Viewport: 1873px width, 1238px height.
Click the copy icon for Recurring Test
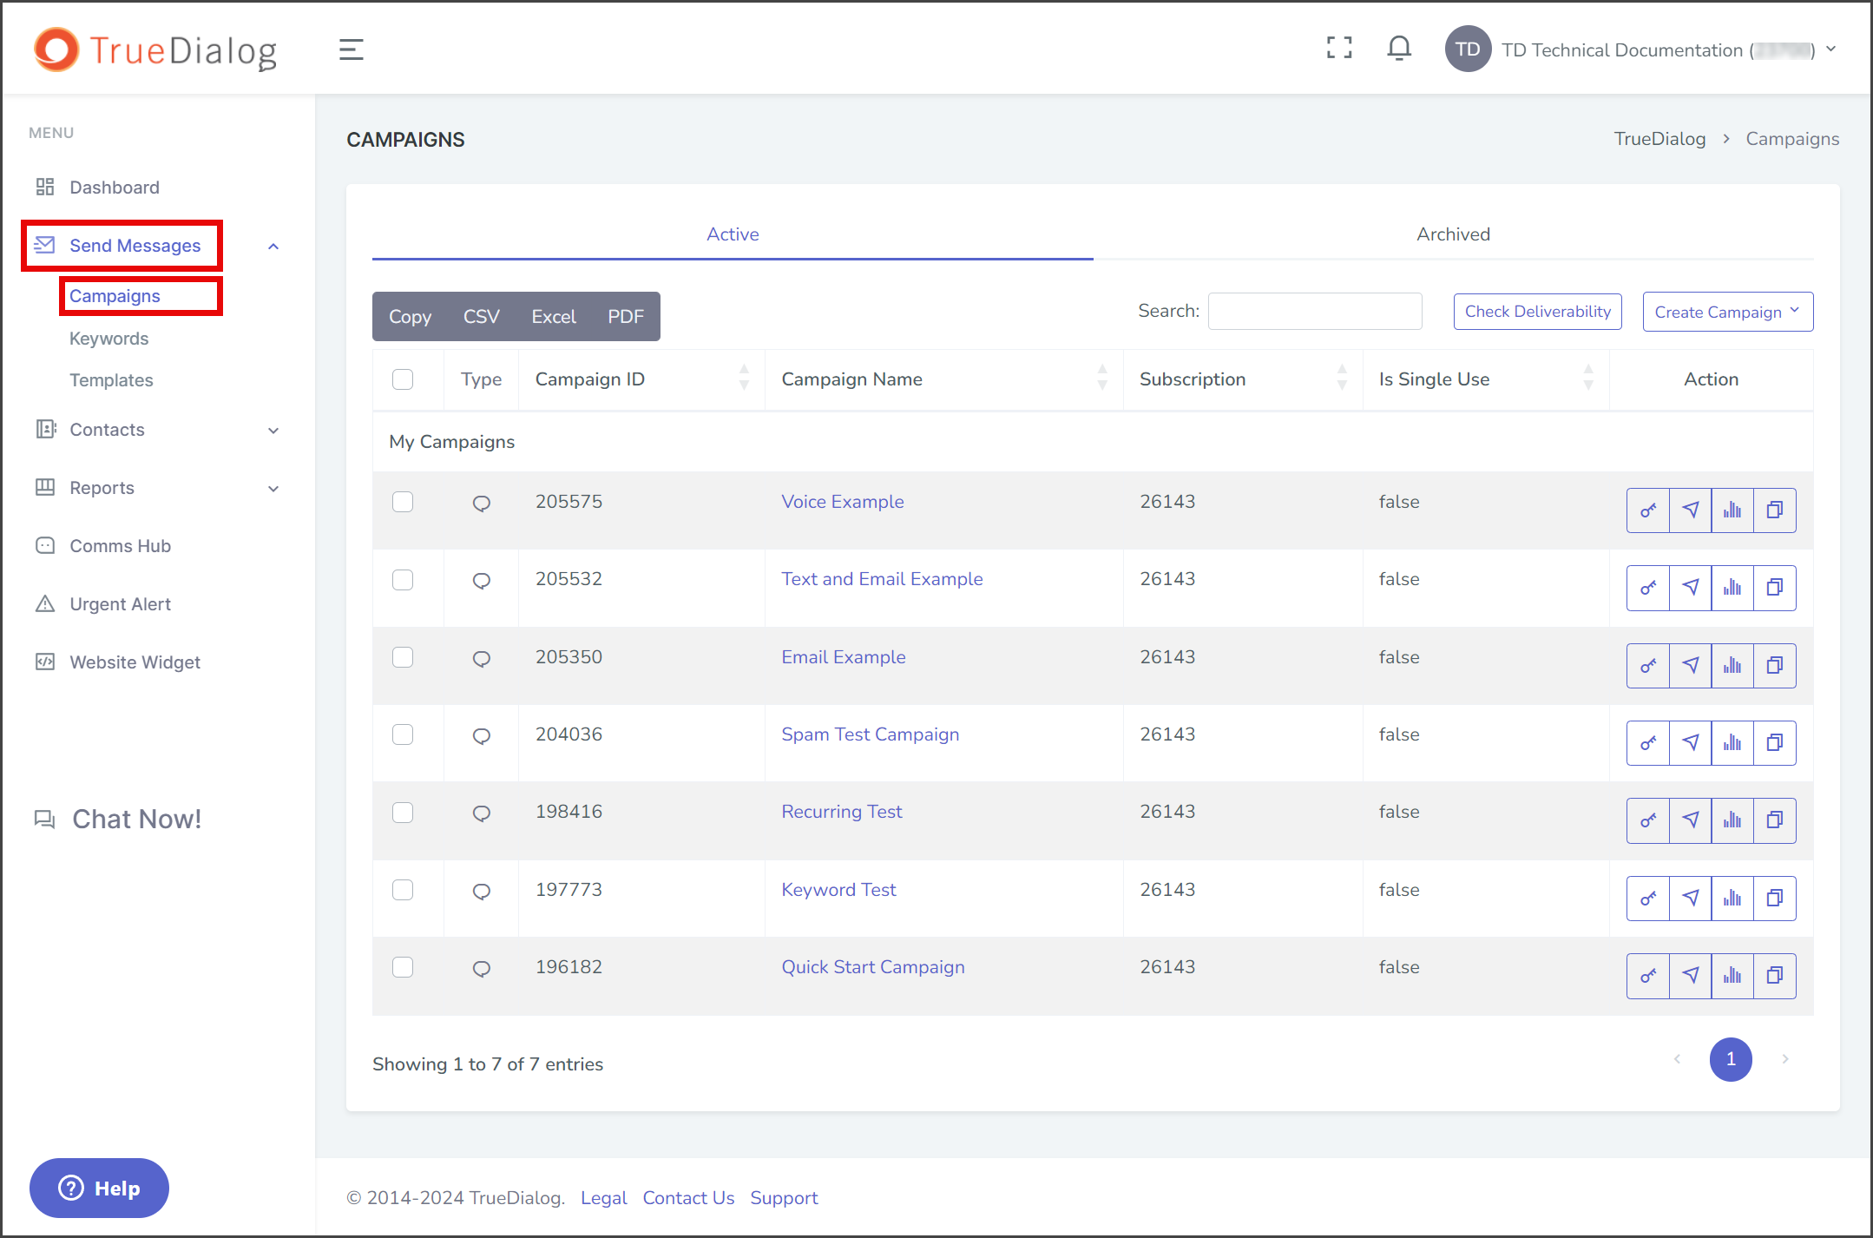click(x=1775, y=820)
